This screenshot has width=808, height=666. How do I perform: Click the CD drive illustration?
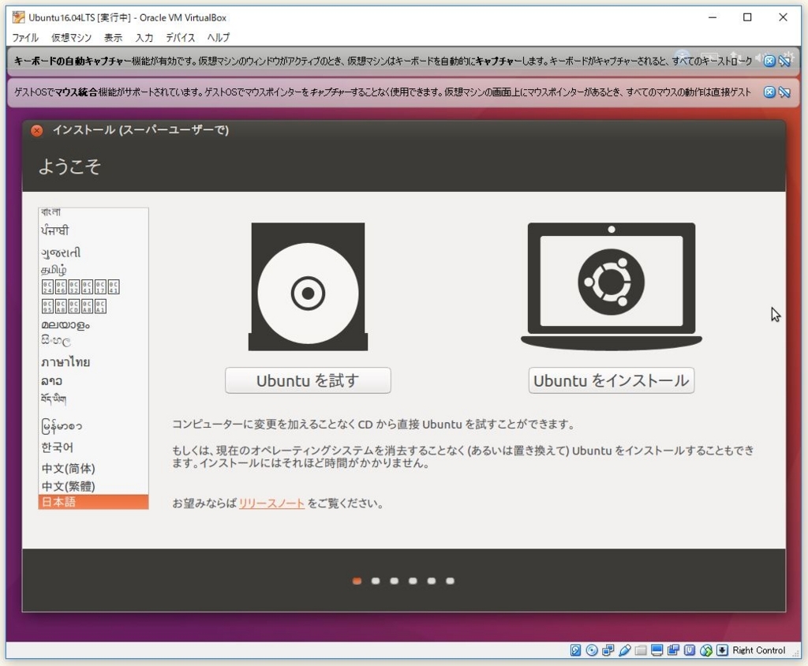click(x=309, y=286)
